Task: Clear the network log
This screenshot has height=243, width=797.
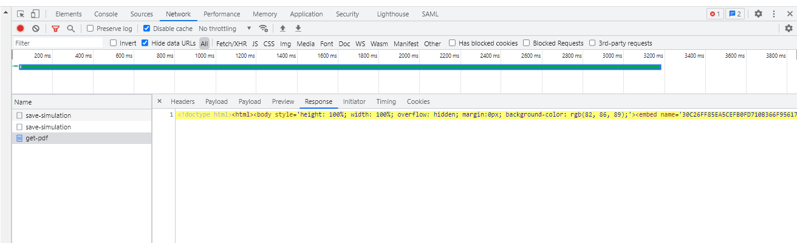Action: [36, 29]
